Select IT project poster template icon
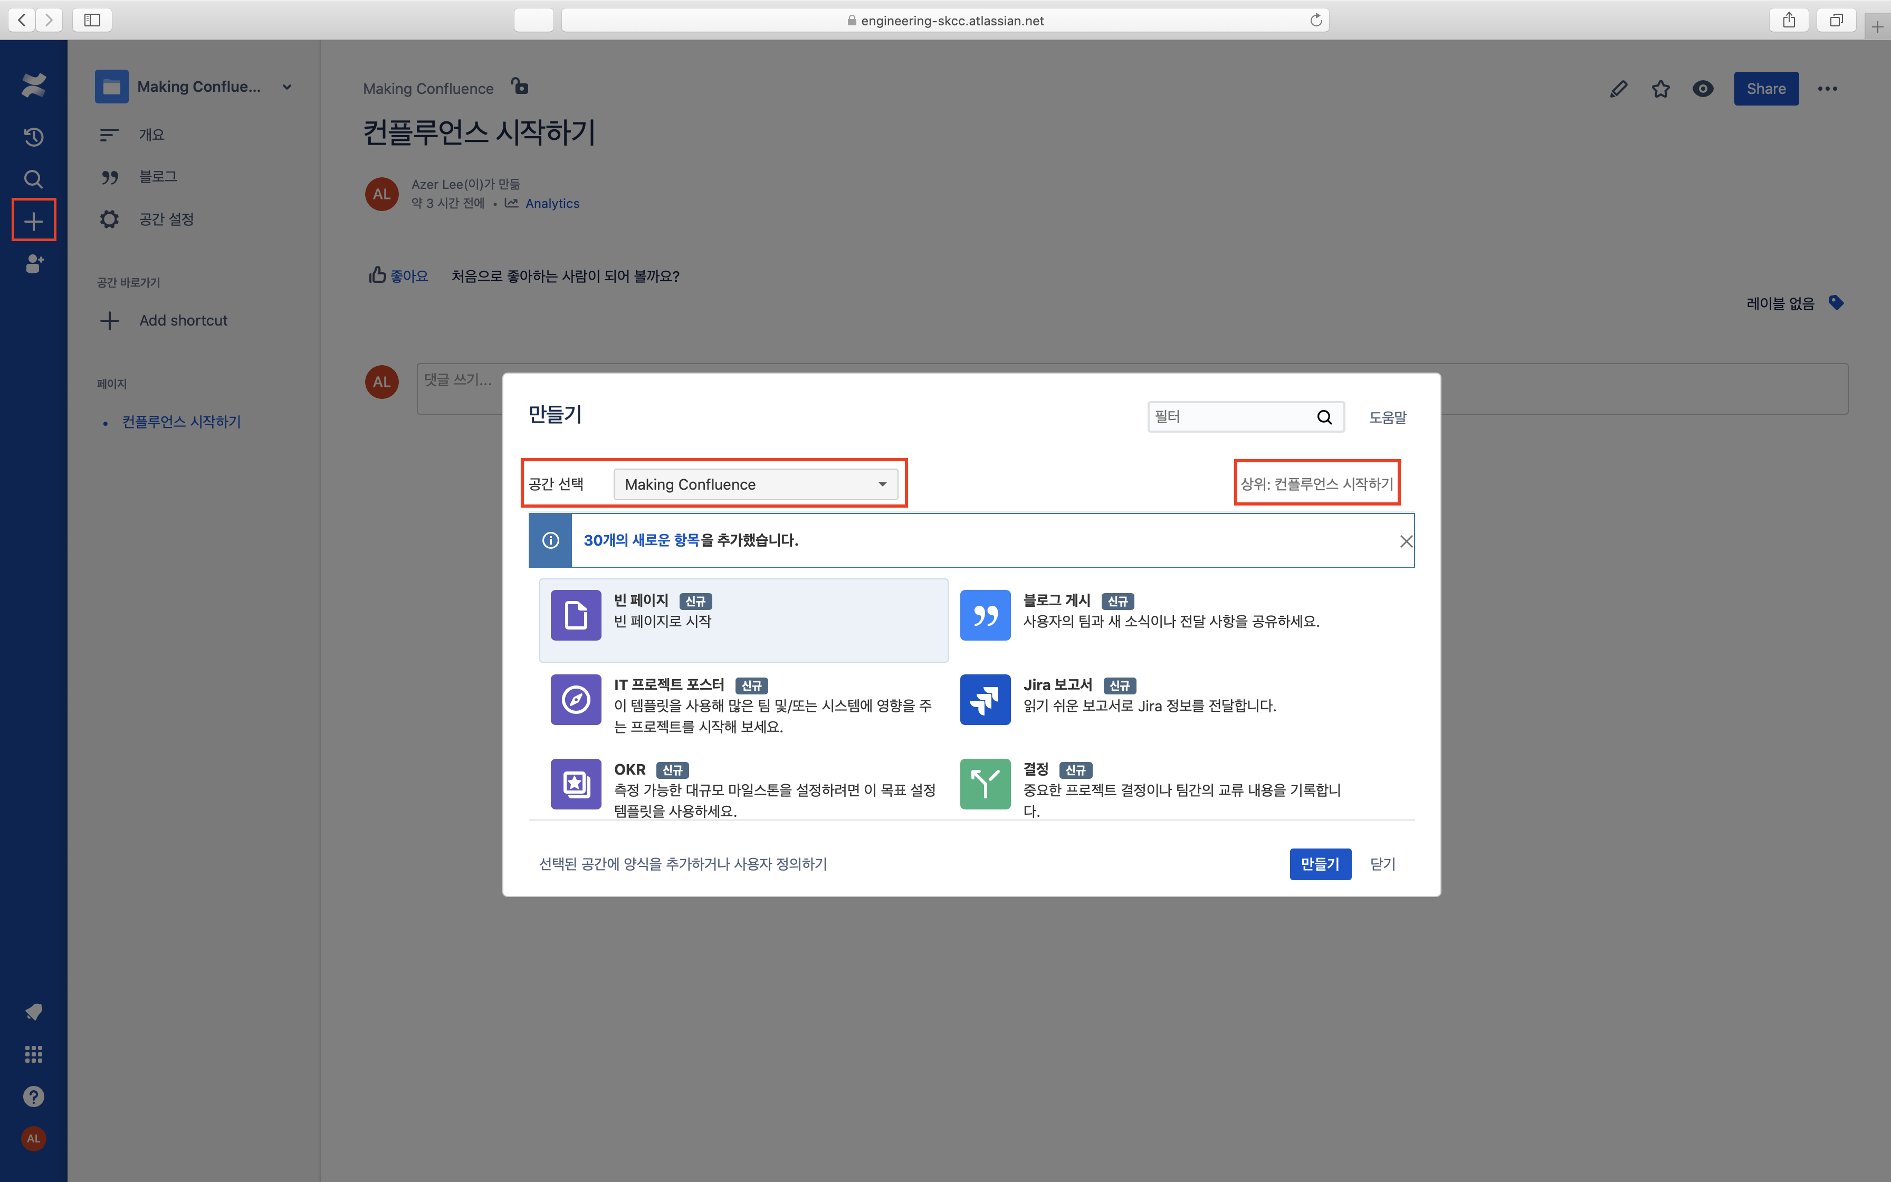 pos(576,700)
